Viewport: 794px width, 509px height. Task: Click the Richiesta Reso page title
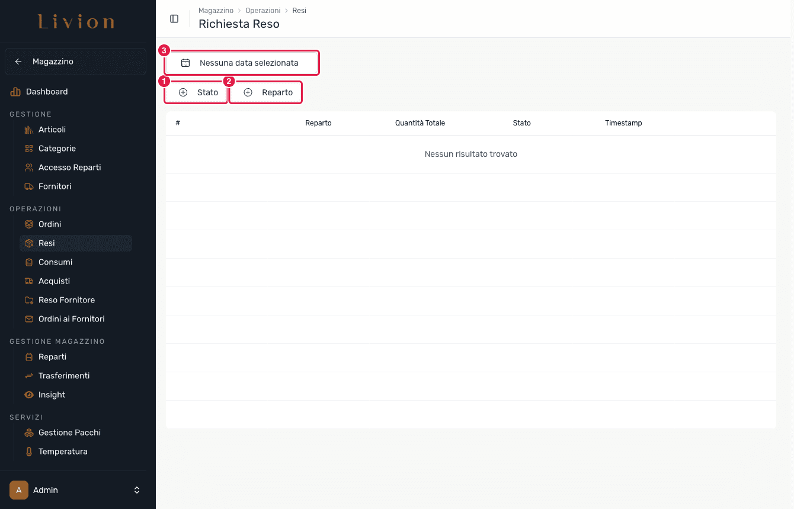pos(239,24)
